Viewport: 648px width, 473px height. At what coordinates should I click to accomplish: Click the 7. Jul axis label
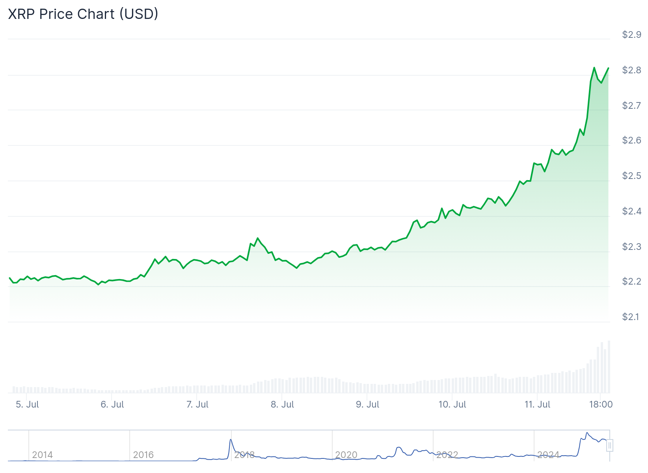197,405
